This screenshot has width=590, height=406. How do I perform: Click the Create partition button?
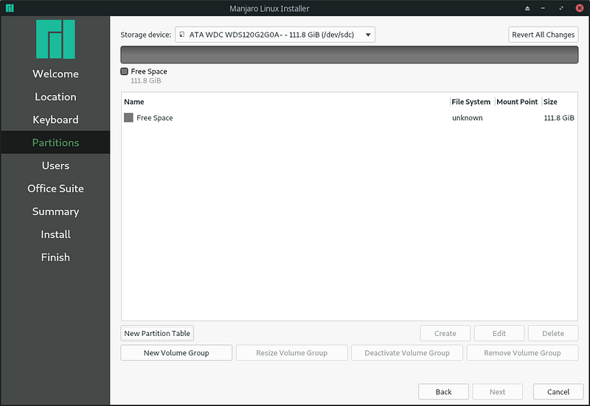(x=445, y=334)
